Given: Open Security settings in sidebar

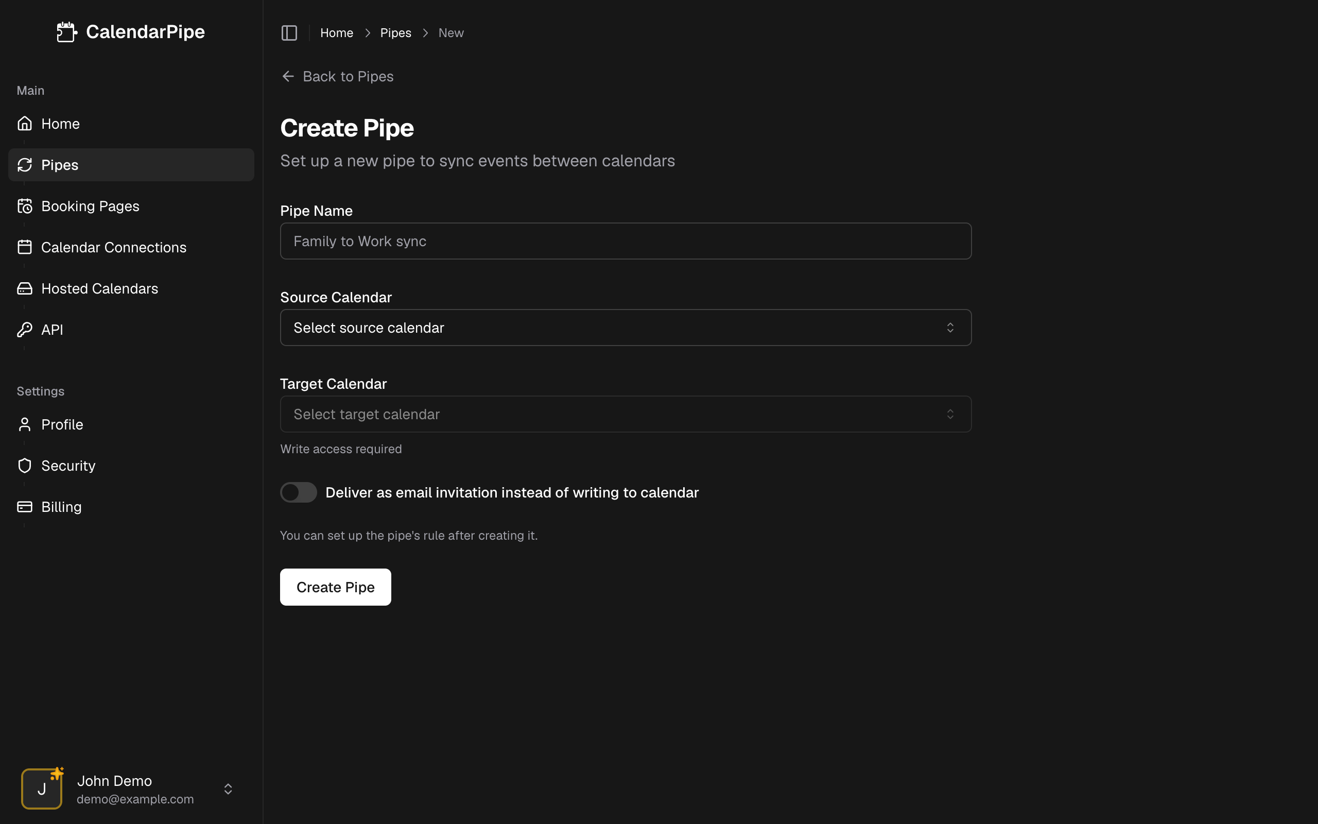Looking at the screenshot, I should (131, 466).
